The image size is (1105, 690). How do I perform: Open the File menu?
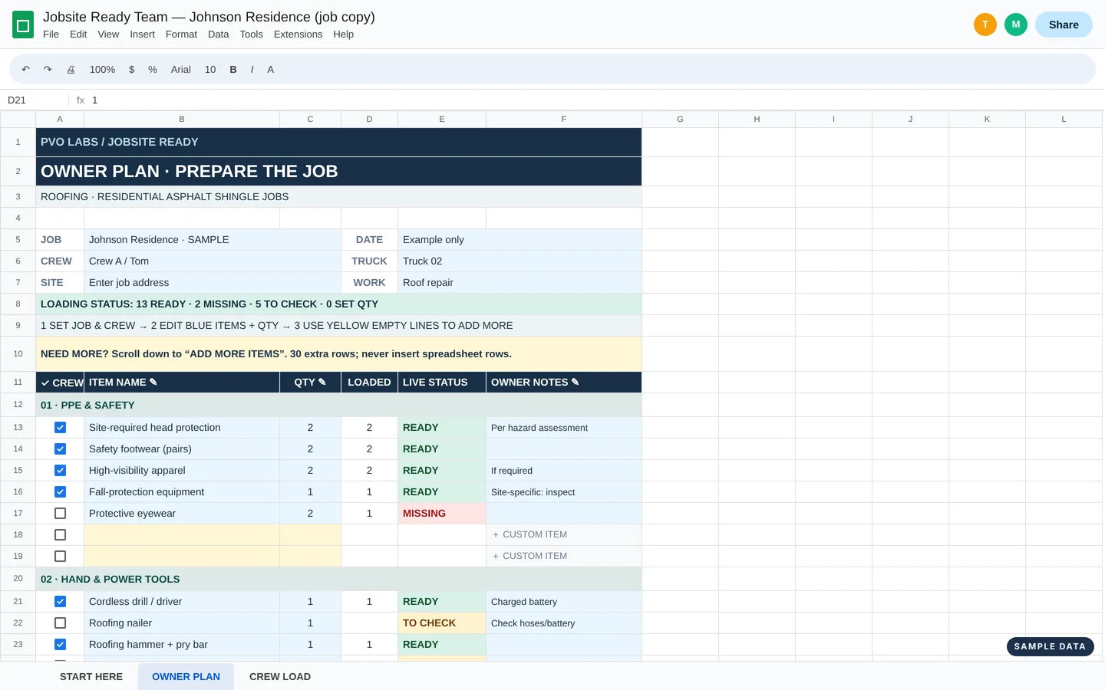click(x=51, y=34)
